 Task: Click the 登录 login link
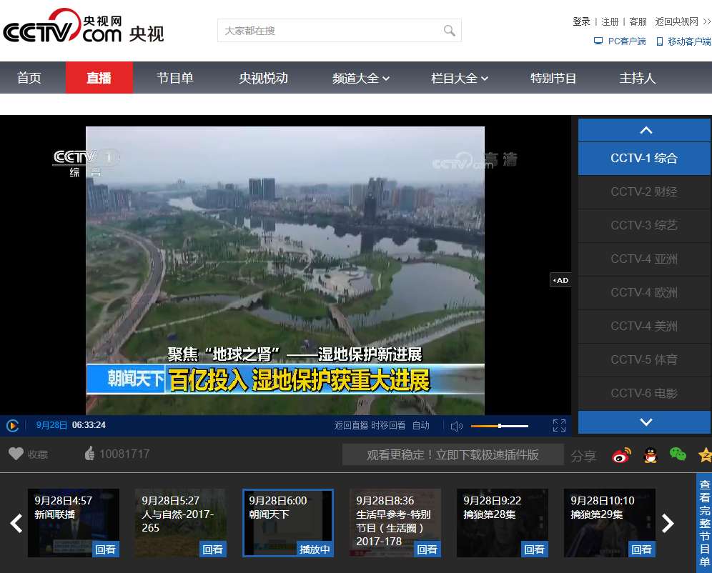point(581,22)
